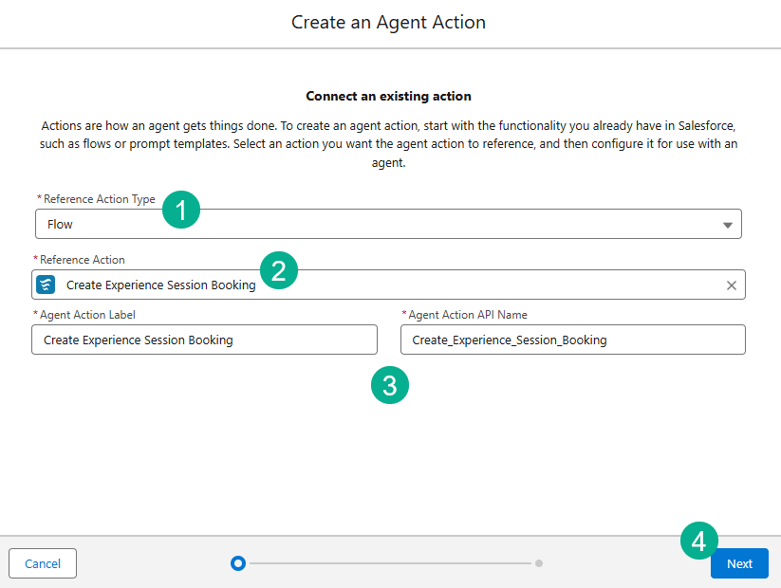Screen dimensions: 781x588
Task: Click the green number 2 badge
Action: [279, 270]
